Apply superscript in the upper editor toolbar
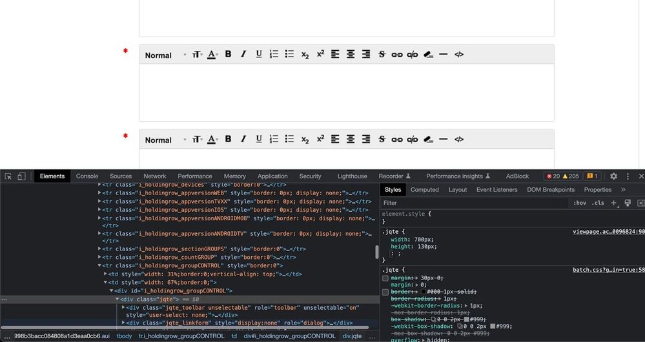The height and width of the screenshot is (342, 645). point(320,54)
